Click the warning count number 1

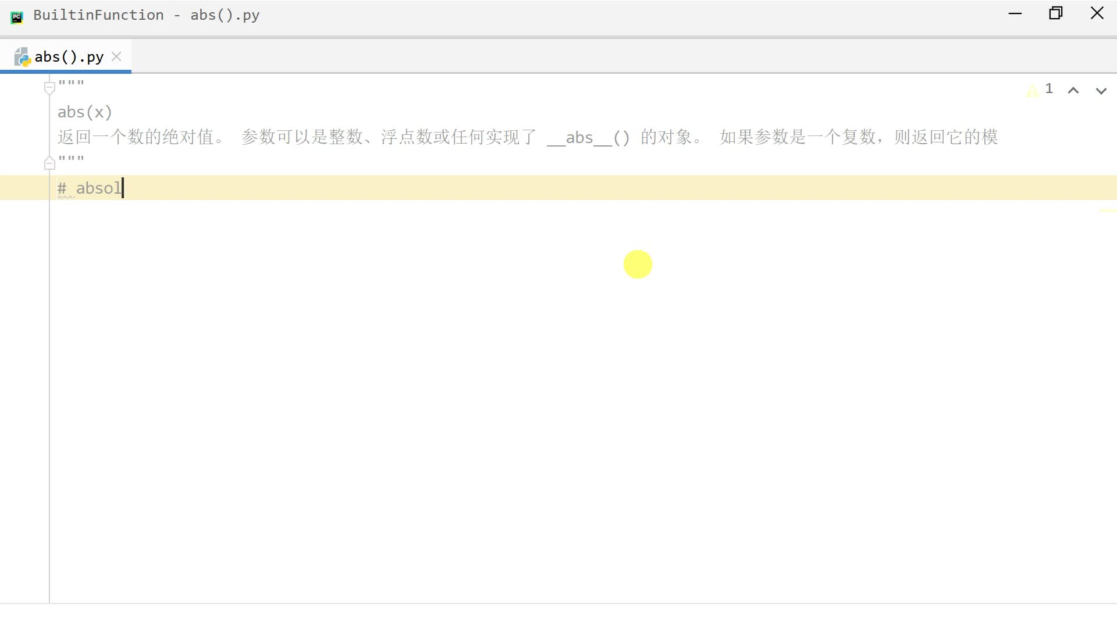pos(1048,88)
